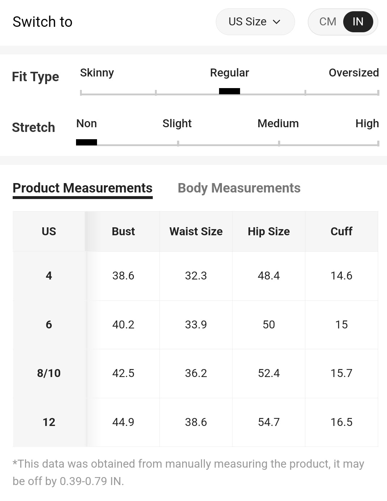Click the Cuff column header
Screen dimensions: 387x501
point(341,231)
